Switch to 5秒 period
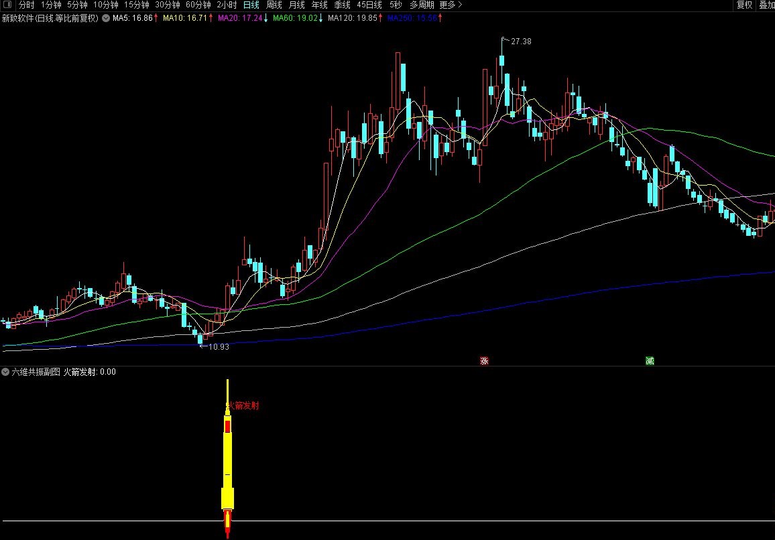The image size is (775, 540). pos(396,5)
